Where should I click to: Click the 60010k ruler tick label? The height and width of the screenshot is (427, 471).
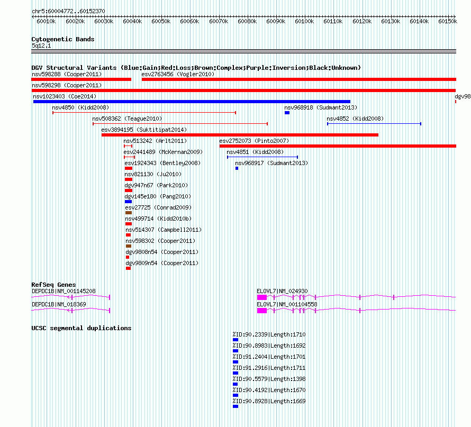[46, 21]
